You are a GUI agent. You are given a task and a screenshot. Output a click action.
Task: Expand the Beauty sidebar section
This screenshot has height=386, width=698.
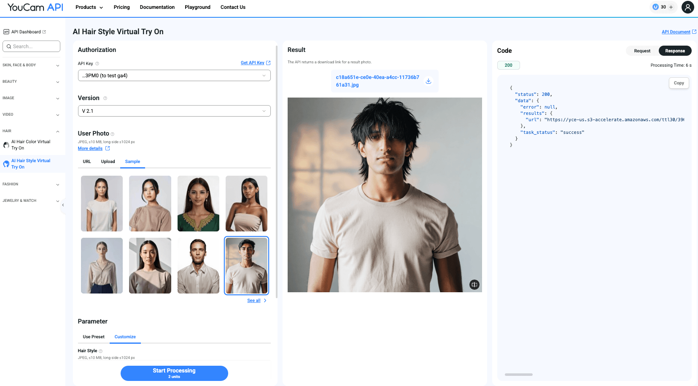(31, 82)
